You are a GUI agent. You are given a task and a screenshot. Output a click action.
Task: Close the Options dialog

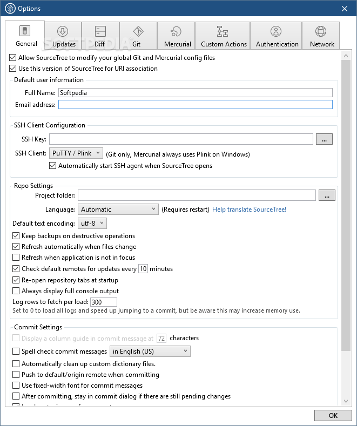coord(345,9)
